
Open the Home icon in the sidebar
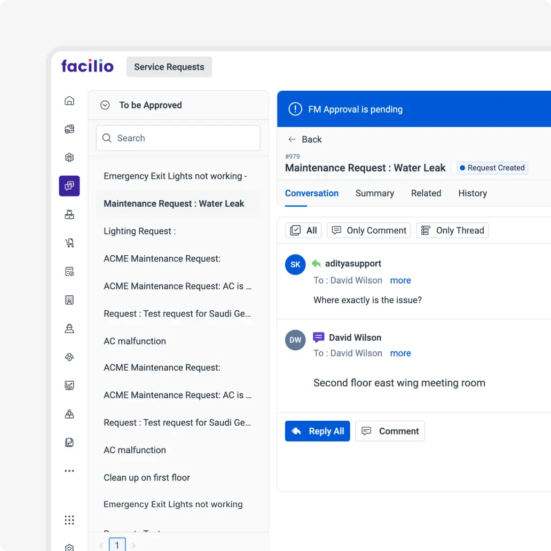tap(69, 100)
